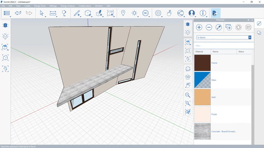Click the Sun and shadows icon

(x=134, y=13)
